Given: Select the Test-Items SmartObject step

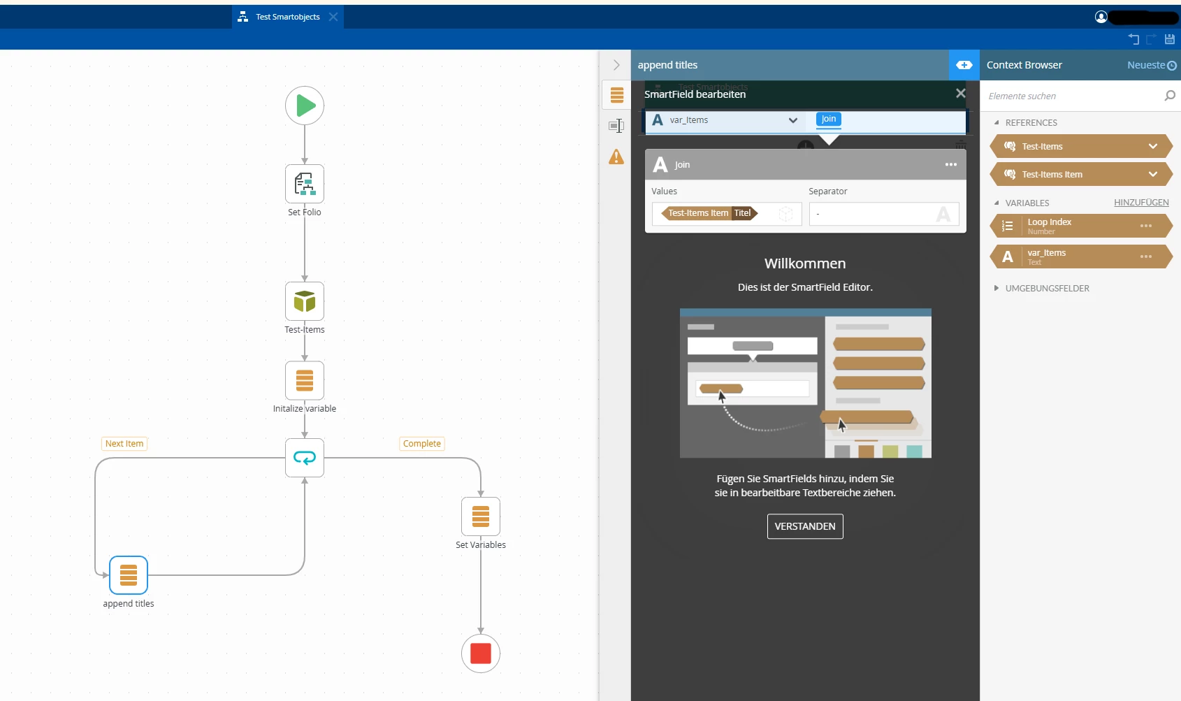Looking at the screenshot, I should point(305,301).
